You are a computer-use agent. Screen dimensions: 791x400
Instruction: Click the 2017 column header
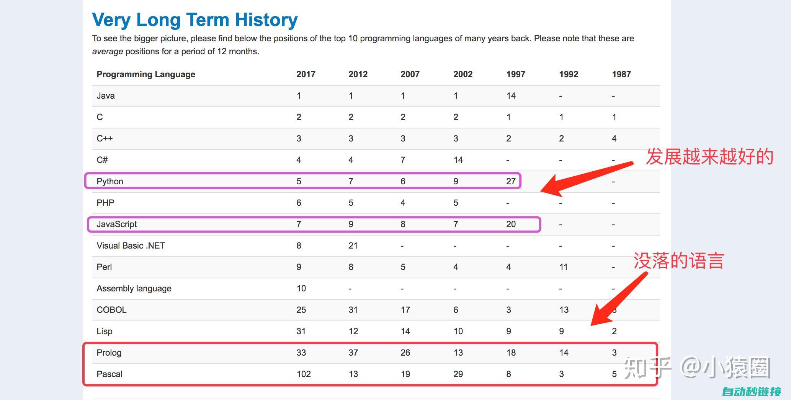[x=306, y=74]
